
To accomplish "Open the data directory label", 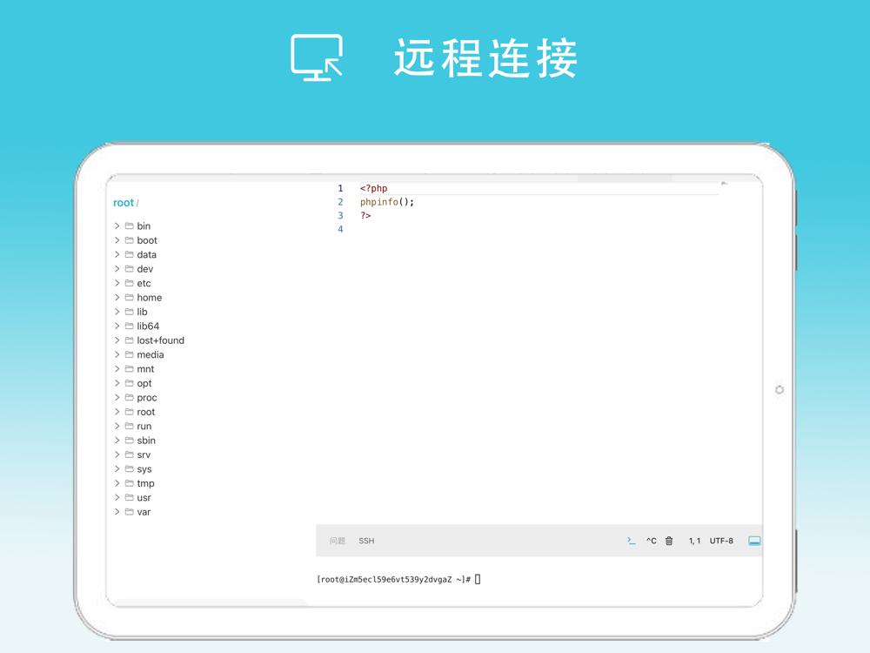I will 146,254.
